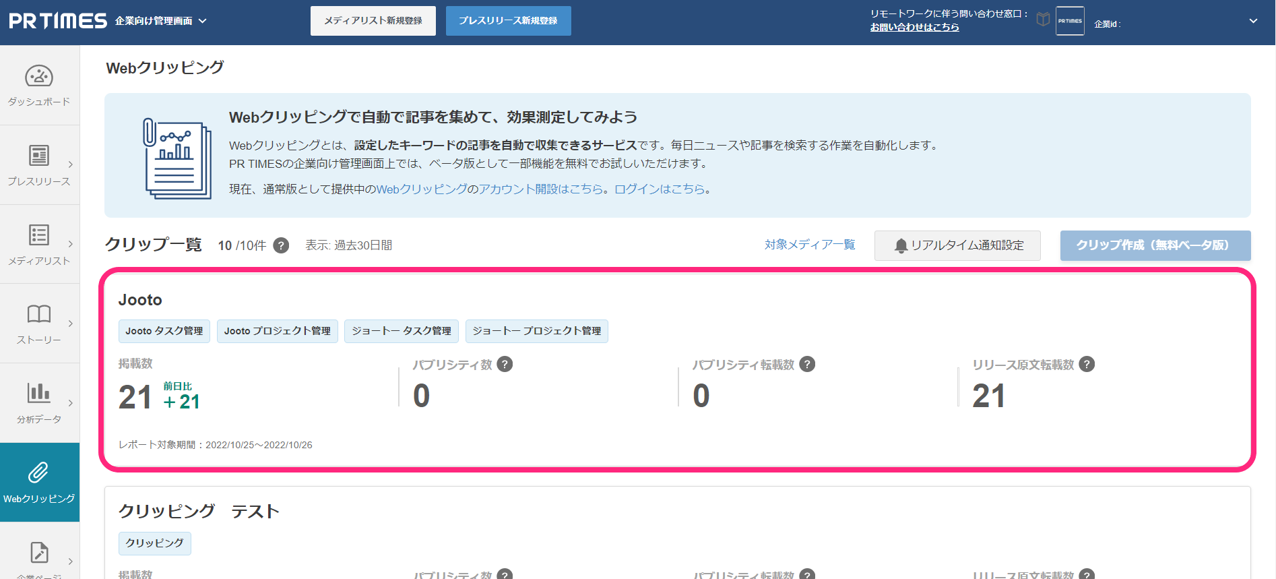Select the Web Clipping paperclip icon
Viewport: 1276px width, 579px height.
[x=39, y=473]
